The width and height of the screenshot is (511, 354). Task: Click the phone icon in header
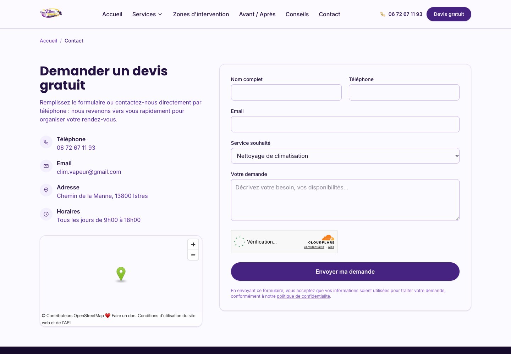383,14
